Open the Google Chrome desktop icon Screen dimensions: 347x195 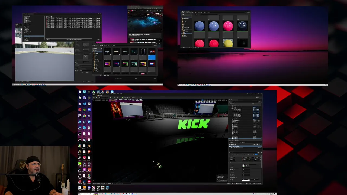coord(84,116)
